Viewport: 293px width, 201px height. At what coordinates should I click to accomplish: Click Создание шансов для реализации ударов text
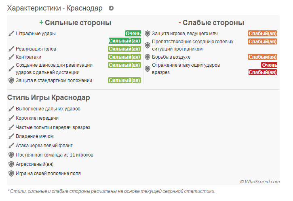[54, 69]
